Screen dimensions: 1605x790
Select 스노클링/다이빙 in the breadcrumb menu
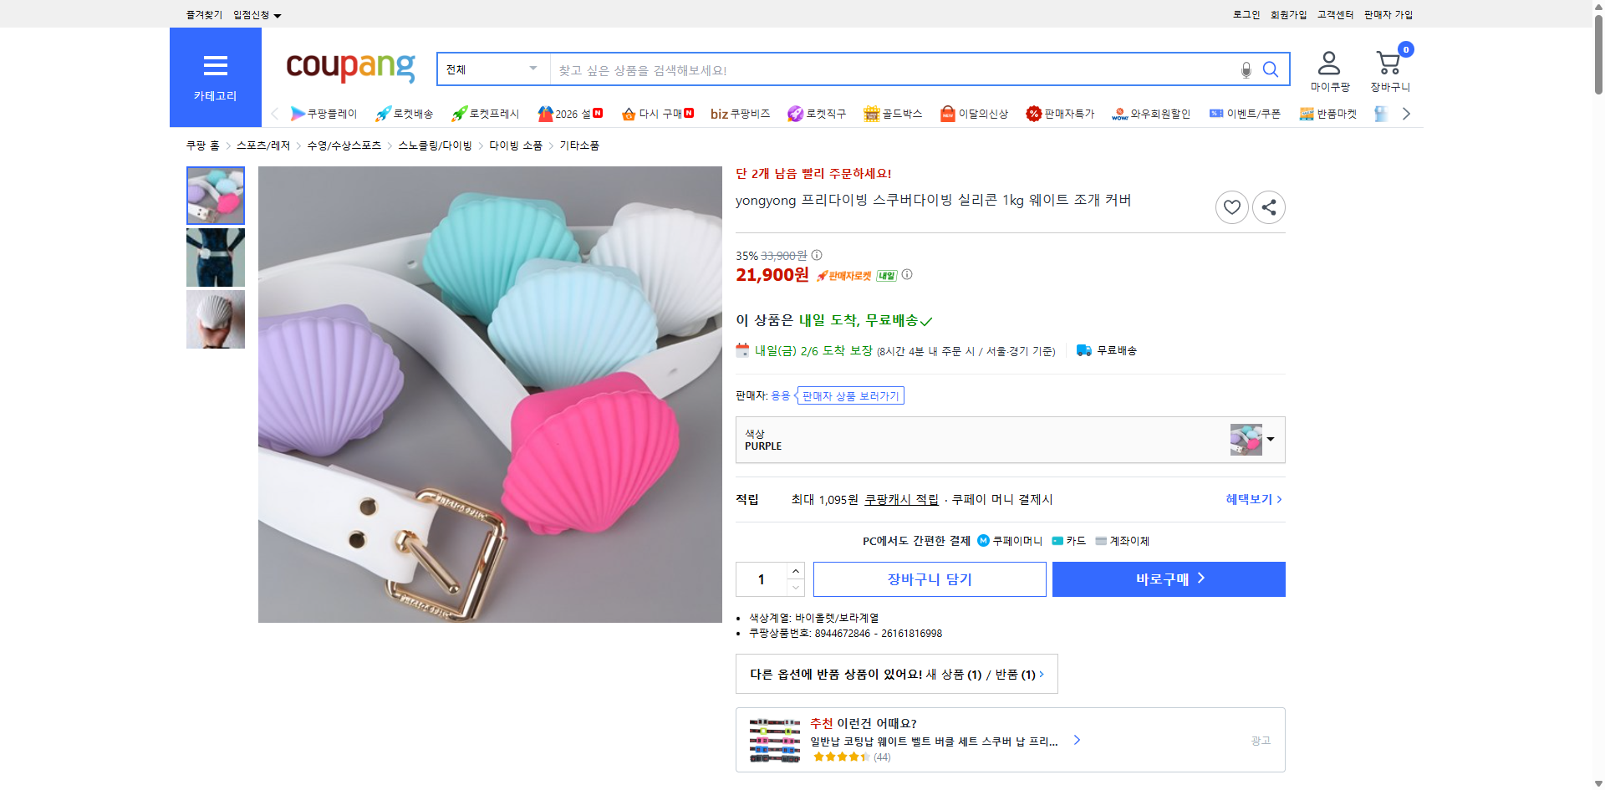tap(434, 145)
